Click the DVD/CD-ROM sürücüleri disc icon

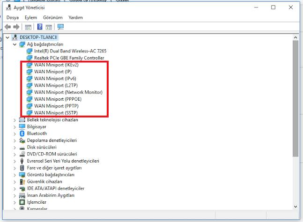pos(22,154)
